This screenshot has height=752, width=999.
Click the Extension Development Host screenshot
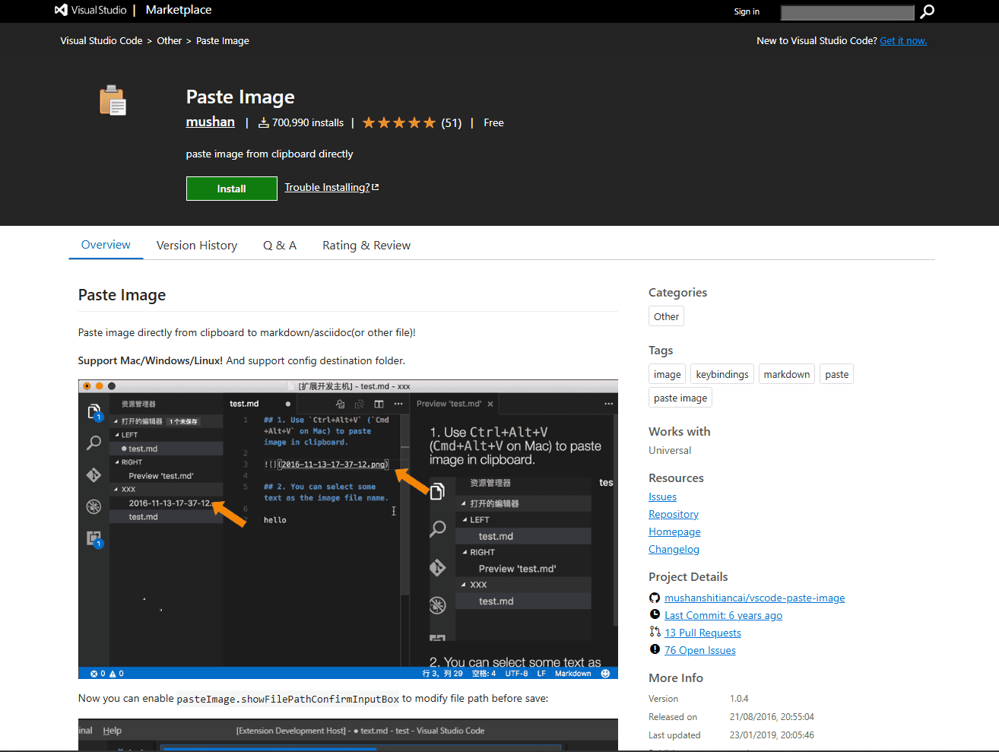coord(348,735)
